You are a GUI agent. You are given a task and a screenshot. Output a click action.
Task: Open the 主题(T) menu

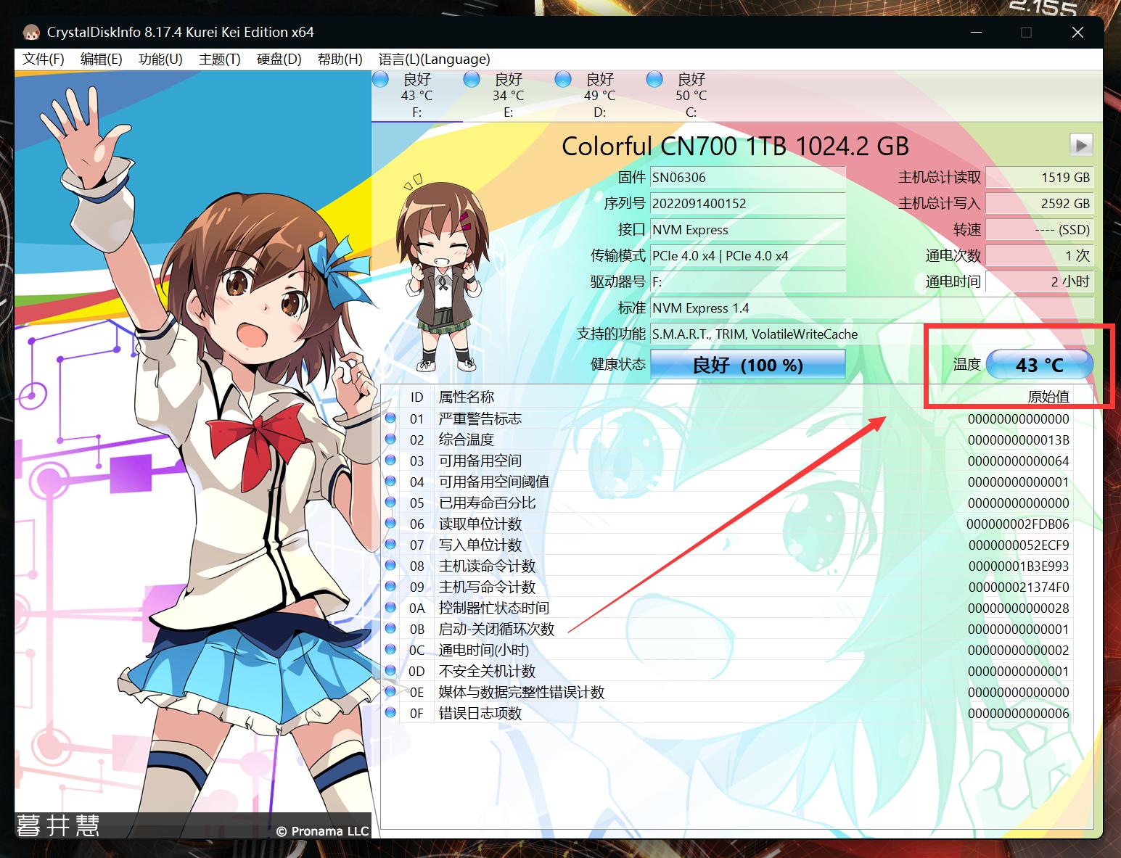(x=218, y=59)
